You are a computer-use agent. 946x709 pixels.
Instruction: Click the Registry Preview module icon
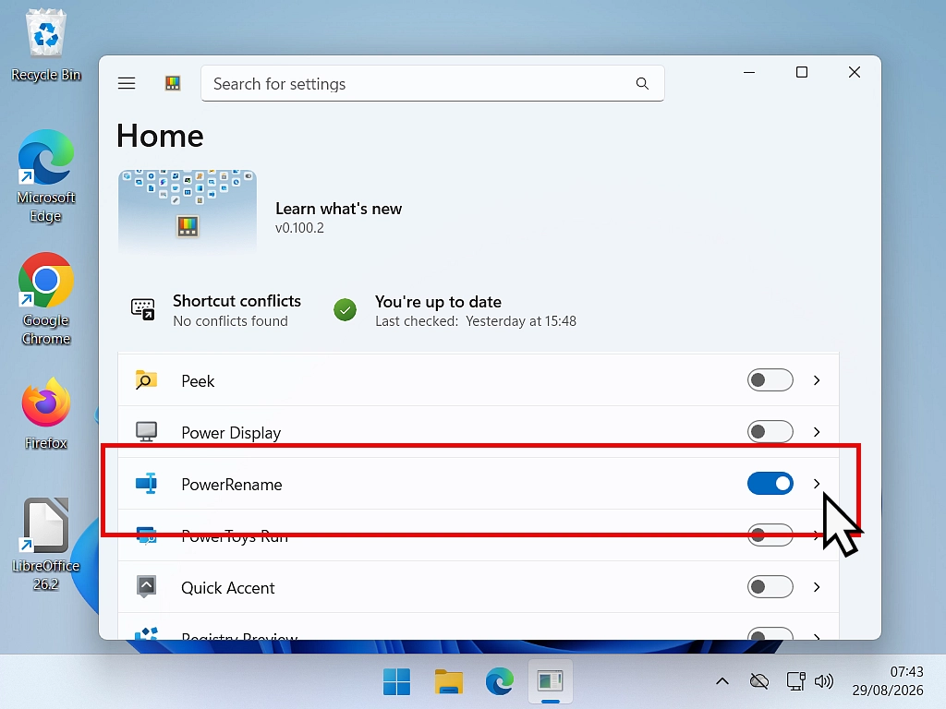point(146,633)
